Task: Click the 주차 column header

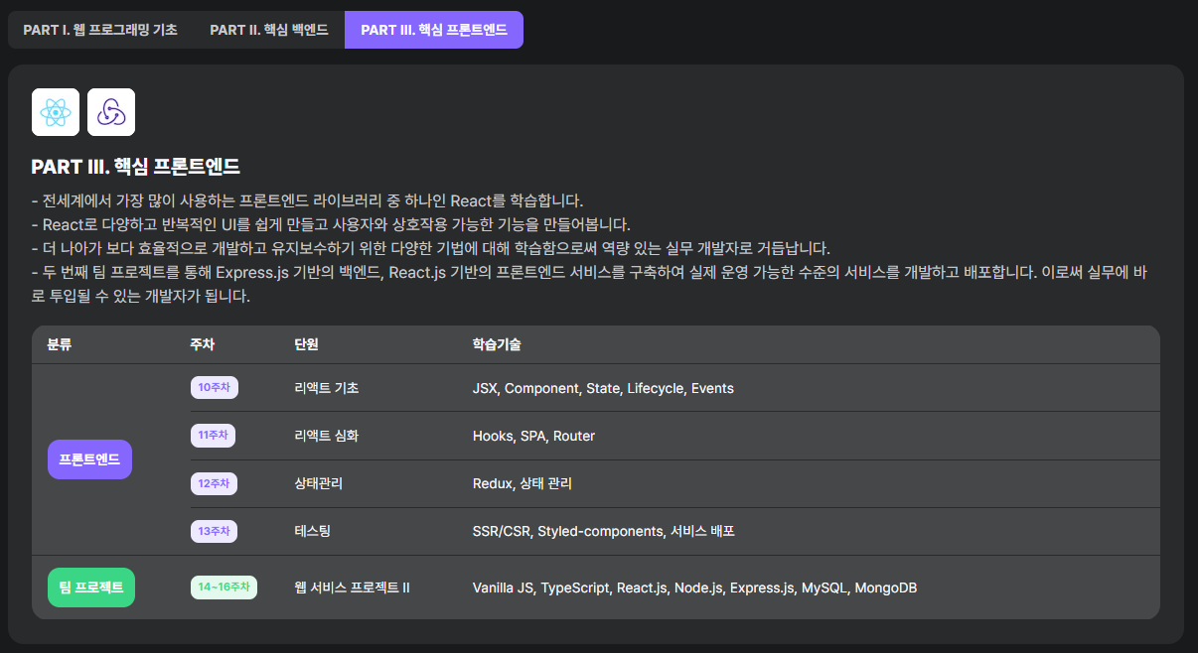Action: [203, 344]
